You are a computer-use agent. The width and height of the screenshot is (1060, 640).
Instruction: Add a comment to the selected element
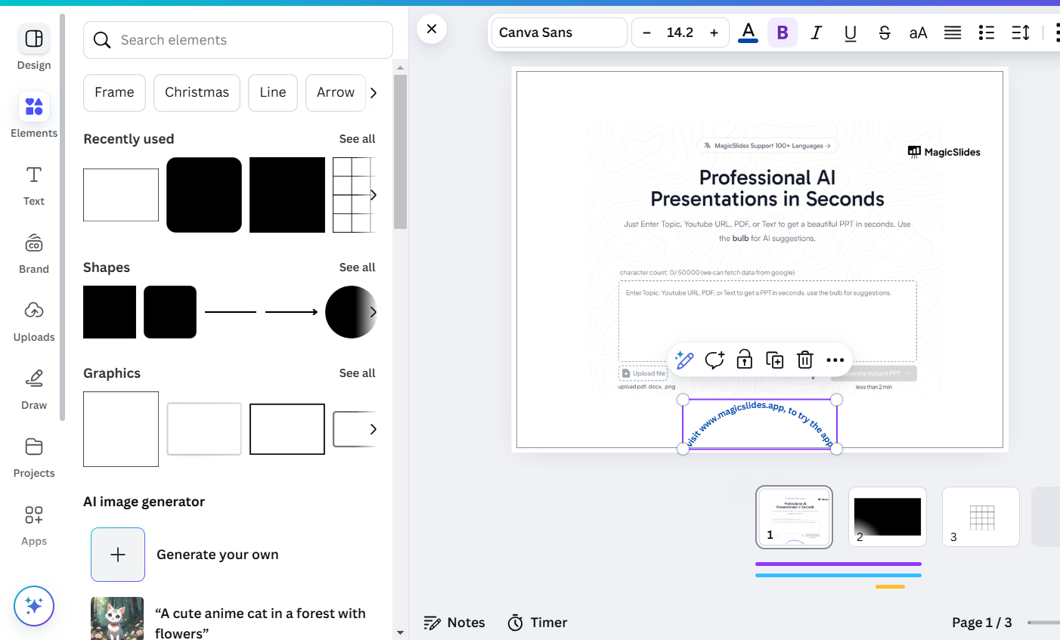pos(714,360)
